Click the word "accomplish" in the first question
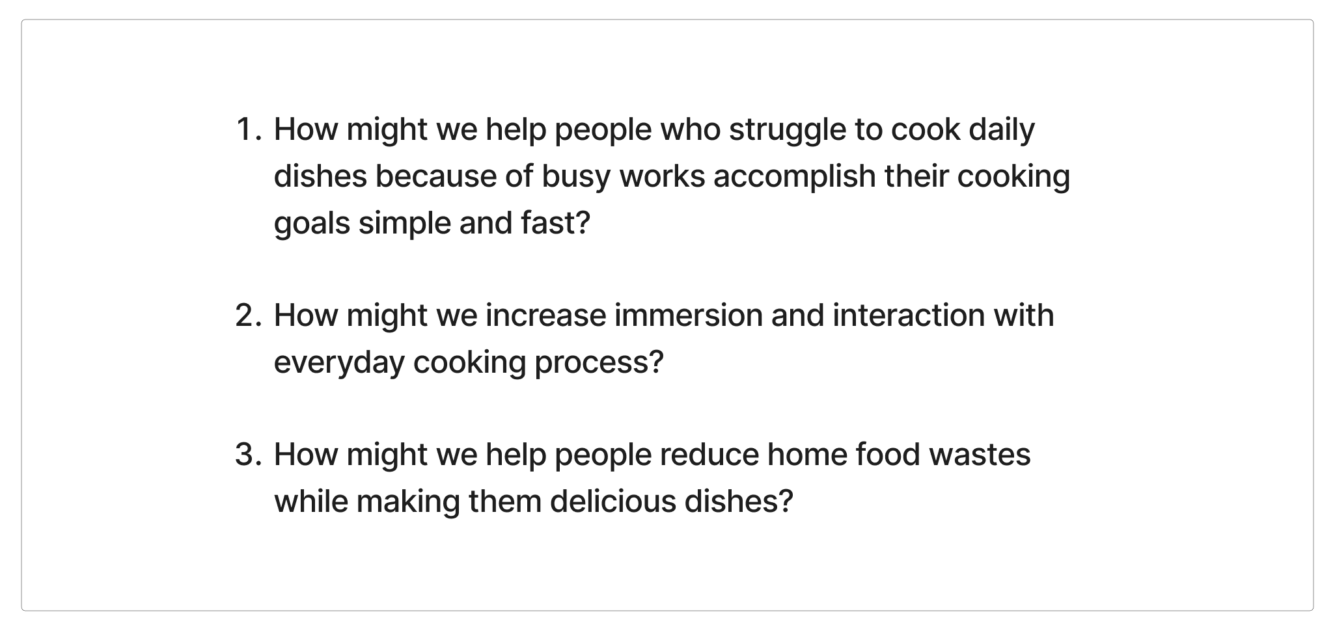 pos(794,176)
